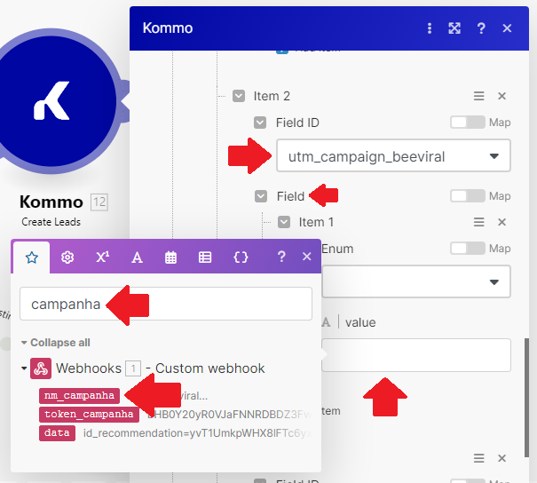The image size is (537, 483).
Task: Click the campanha search field
Action: (x=166, y=304)
